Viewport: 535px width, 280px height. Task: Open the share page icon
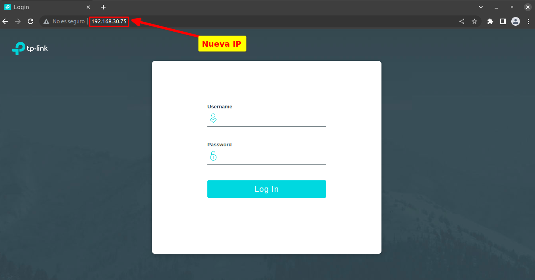click(x=462, y=21)
